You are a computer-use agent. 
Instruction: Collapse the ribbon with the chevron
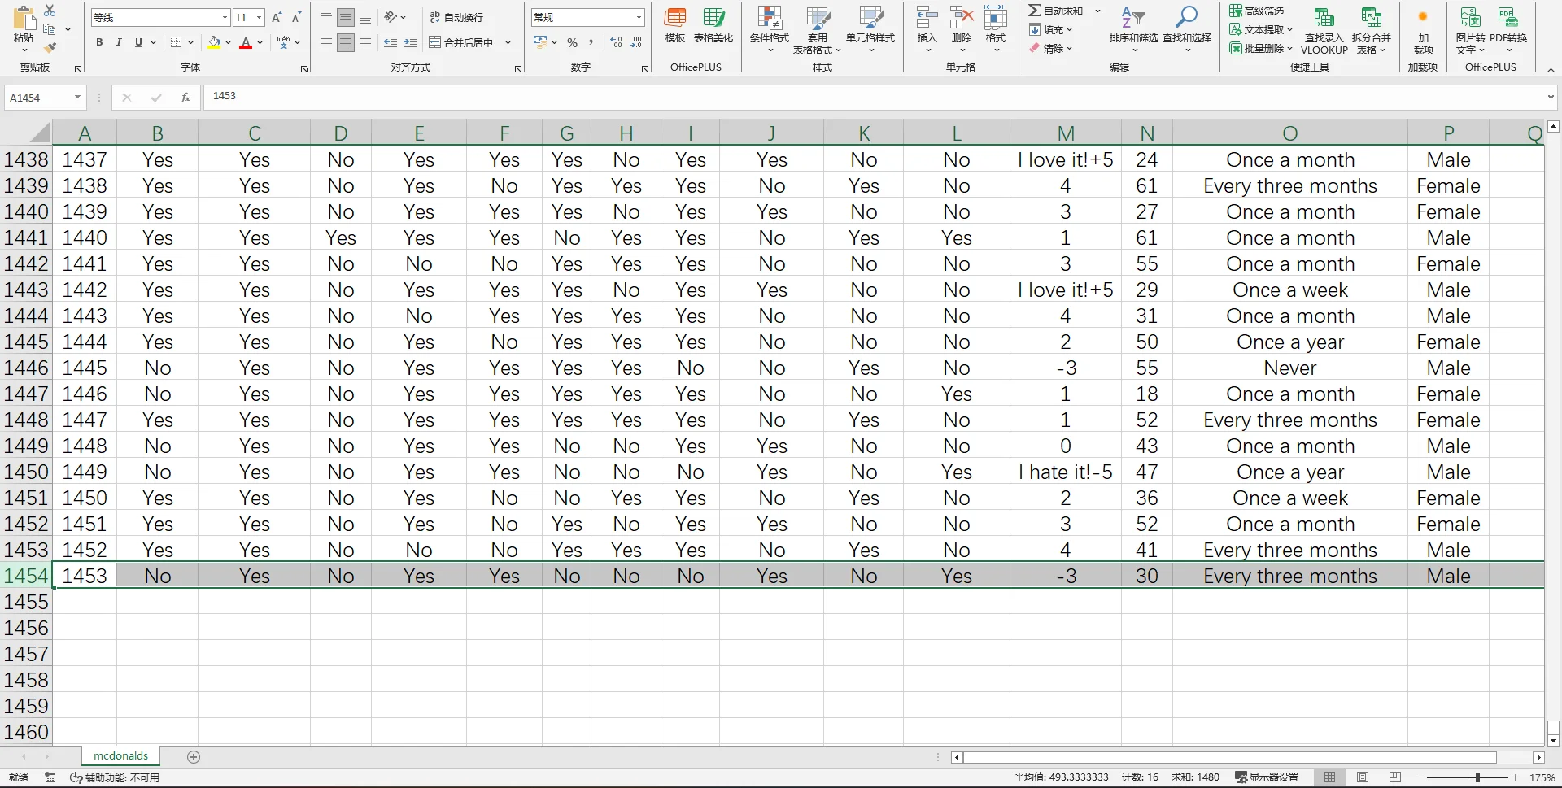click(x=1551, y=71)
